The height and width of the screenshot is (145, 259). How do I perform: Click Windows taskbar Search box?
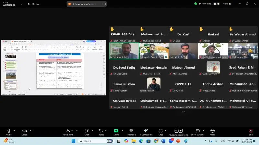[x=96, y=141]
